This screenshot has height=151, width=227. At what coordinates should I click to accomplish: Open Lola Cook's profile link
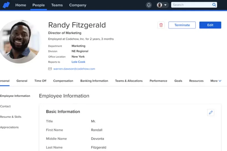pos(78,62)
